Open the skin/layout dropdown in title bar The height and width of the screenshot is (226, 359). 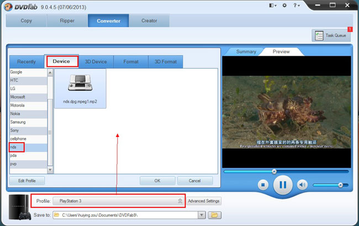(272, 6)
